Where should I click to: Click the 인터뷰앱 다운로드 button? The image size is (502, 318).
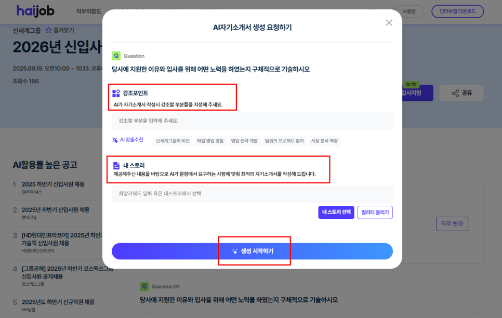457,11
